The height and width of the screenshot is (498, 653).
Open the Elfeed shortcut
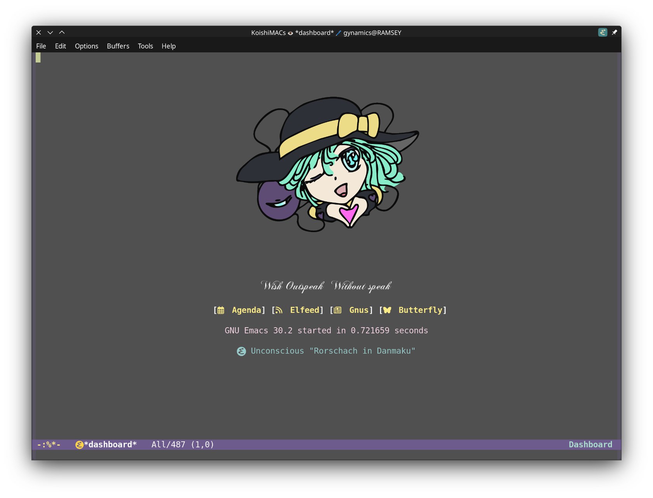coord(305,310)
